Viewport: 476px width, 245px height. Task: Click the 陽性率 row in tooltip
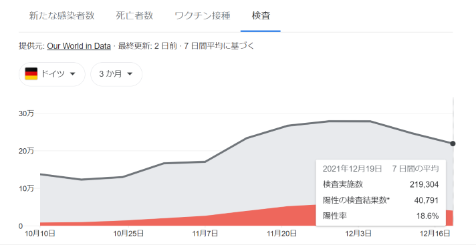click(x=380, y=216)
